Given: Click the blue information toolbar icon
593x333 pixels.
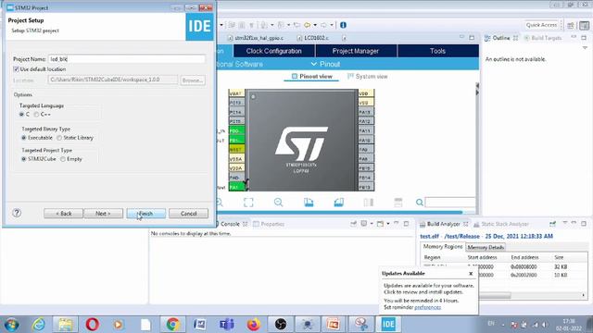Looking at the screenshot, I should click(x=343, y=25).
